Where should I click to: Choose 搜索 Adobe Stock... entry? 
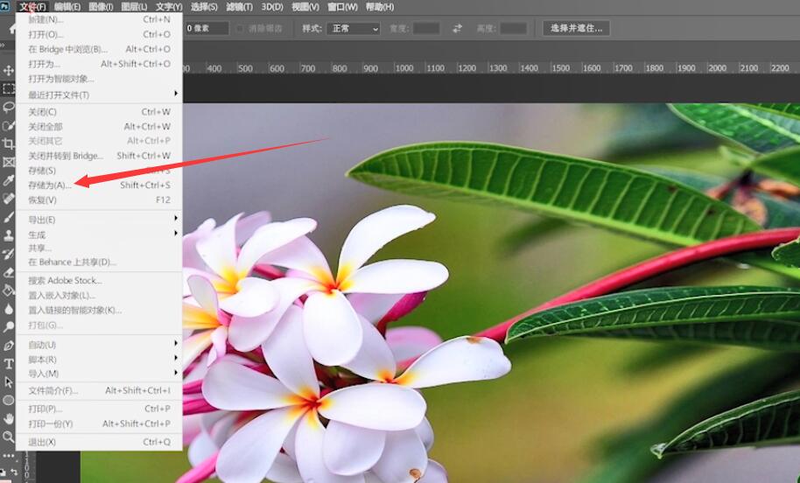click(100, 280)
